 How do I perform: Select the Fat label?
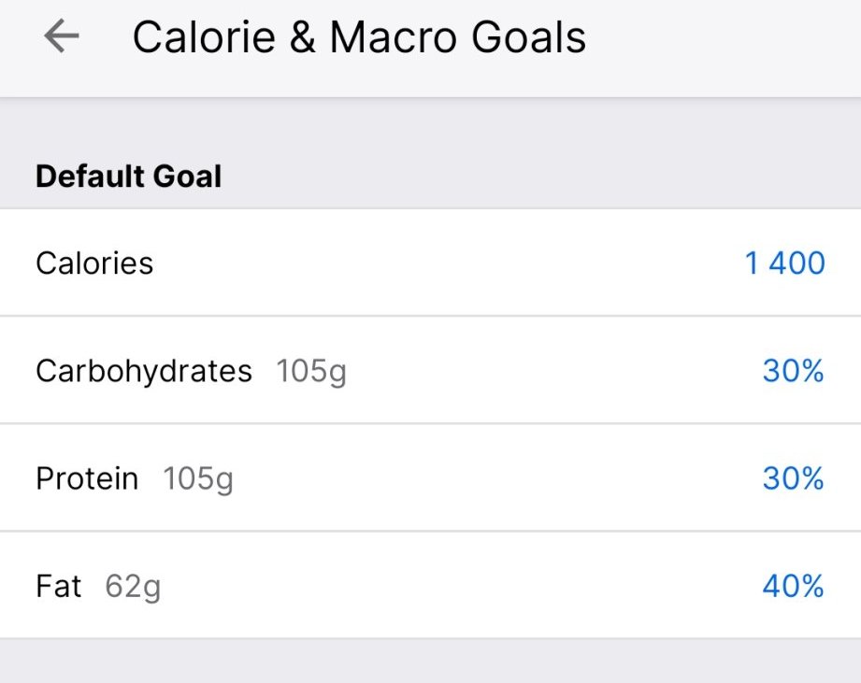(59, 586)
